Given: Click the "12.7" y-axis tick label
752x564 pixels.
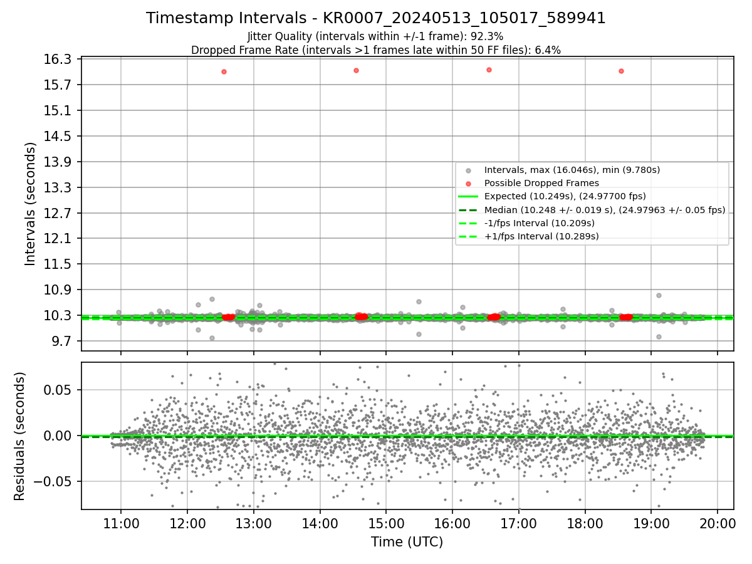Looking at the screenshot, I should [x=59, y=214].
